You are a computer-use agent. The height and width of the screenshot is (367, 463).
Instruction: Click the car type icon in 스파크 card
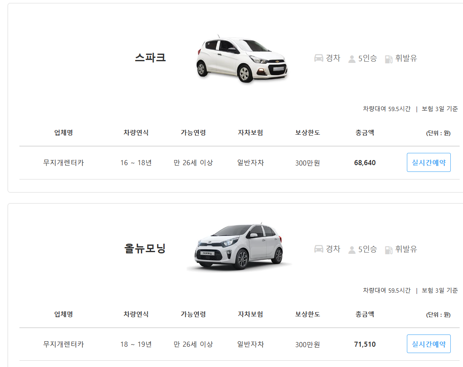[319, 58]
